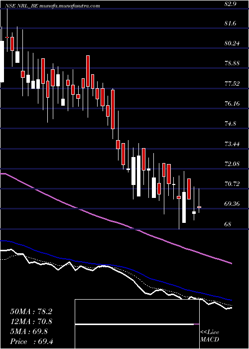Click the Price : 69.4 readout
Image resolution: width=249 pixels, height=349 pixels.
click(x=31, y=342)
